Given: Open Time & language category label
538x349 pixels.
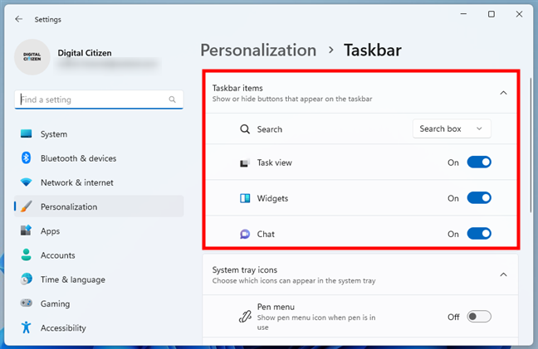Looking at the screenshot, I should point(73,280).
